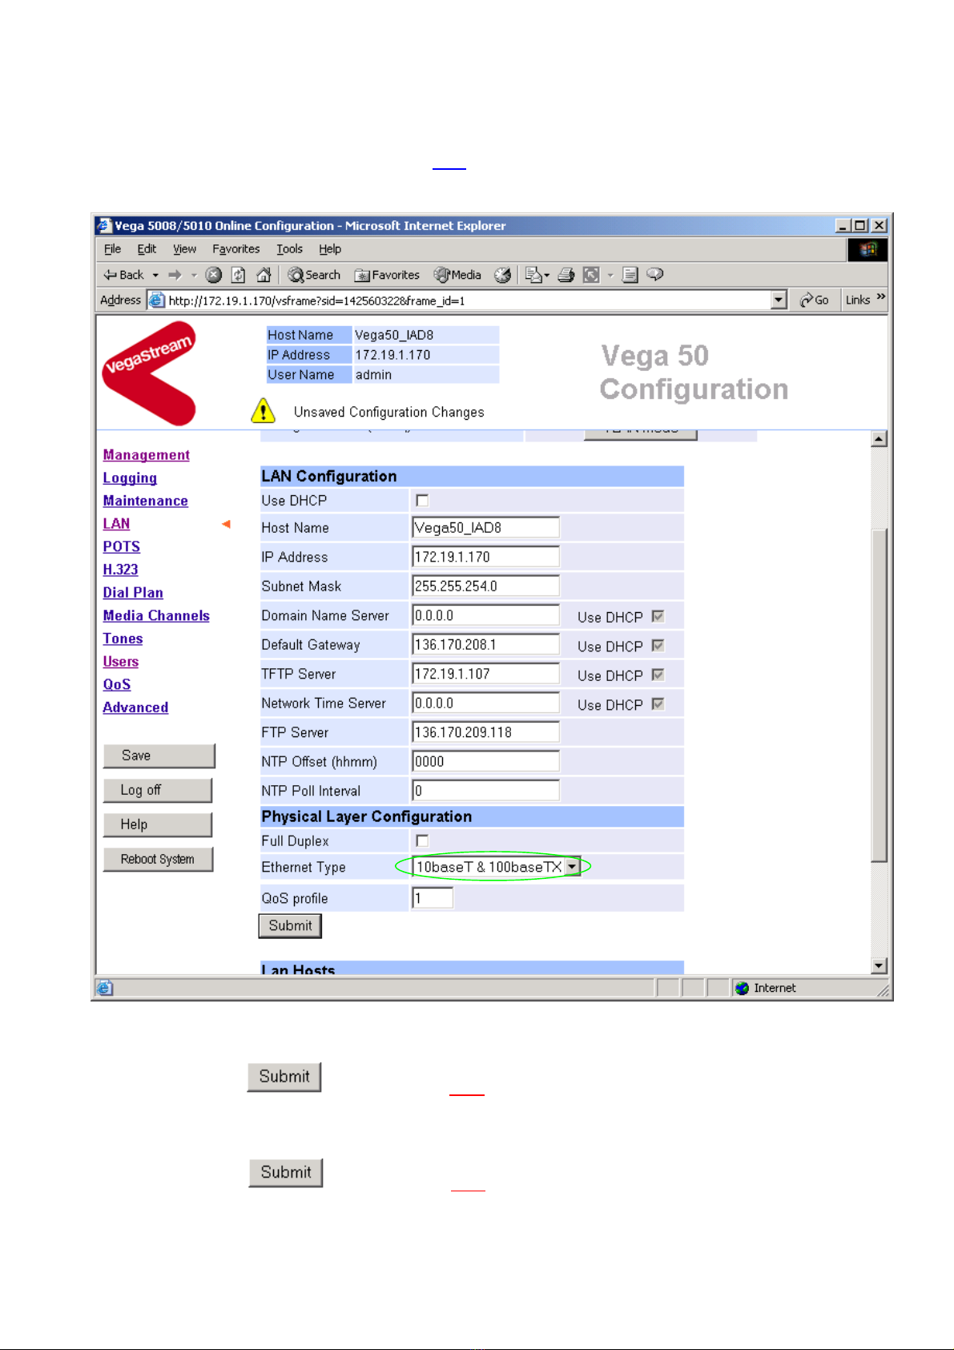Click the page icon in address bar

(x=157, y=300)
